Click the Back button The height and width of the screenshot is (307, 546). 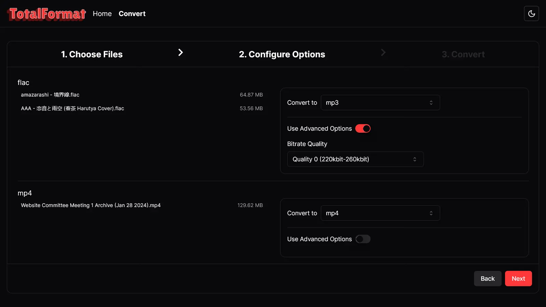[487, 279]
